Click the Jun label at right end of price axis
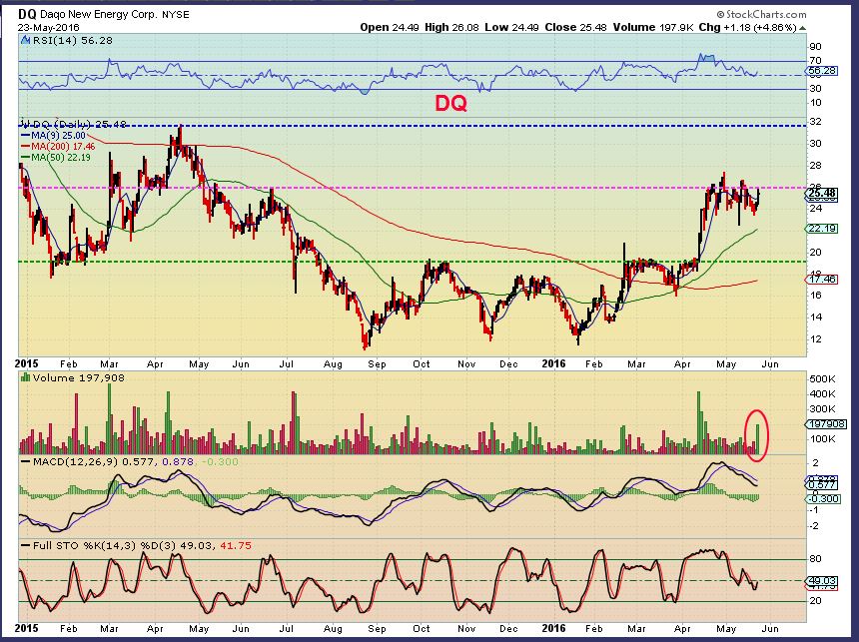The width and height of the screenshot is (859, 642). pyautogui.click(x=770, y=364)
